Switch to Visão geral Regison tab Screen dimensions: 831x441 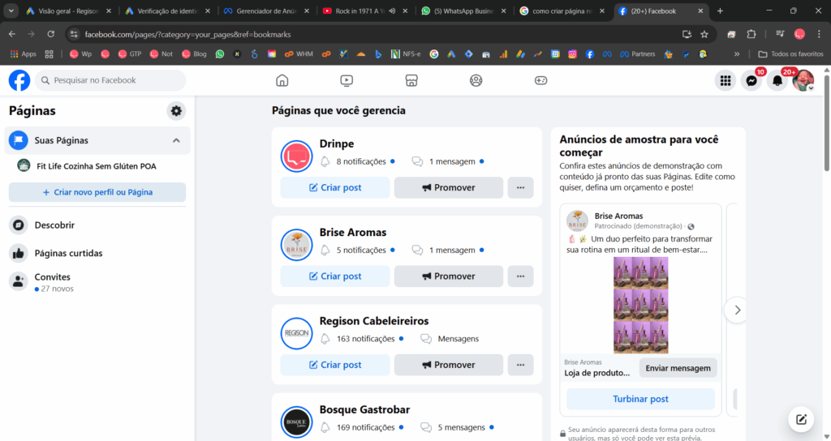click(x=68, y=11)
